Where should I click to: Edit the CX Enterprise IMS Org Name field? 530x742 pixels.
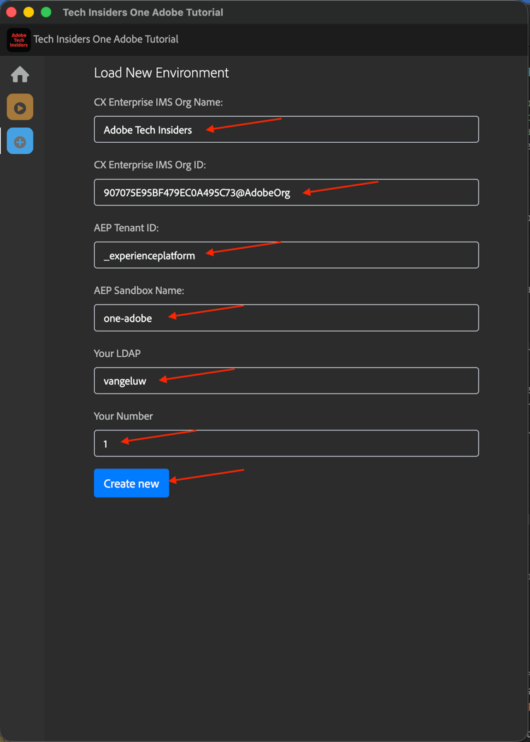tap(286, 129)
